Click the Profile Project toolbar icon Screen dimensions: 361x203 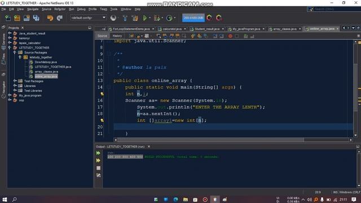[169, 18]
